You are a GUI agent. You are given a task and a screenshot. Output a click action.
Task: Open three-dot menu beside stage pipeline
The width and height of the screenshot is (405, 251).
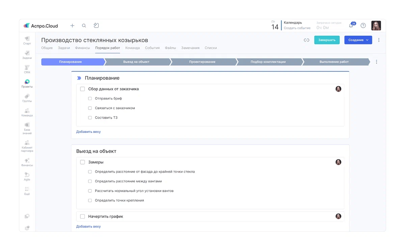pyautogui.click(x=377, y=62)
